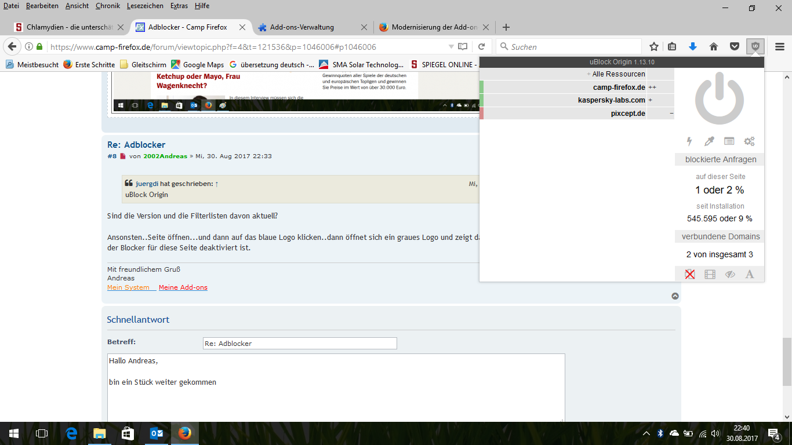Click the pixcept.de domain row

click(x=577, y=114)
